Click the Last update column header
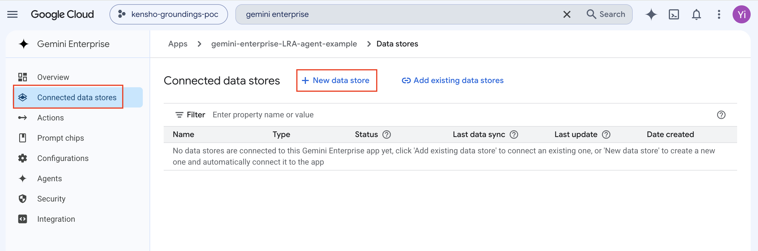Viewport: 758px width, 251px height. 576,135
